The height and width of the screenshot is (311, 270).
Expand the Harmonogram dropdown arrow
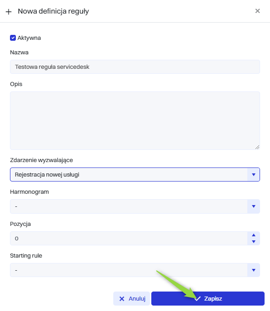(x=254, y=206)
